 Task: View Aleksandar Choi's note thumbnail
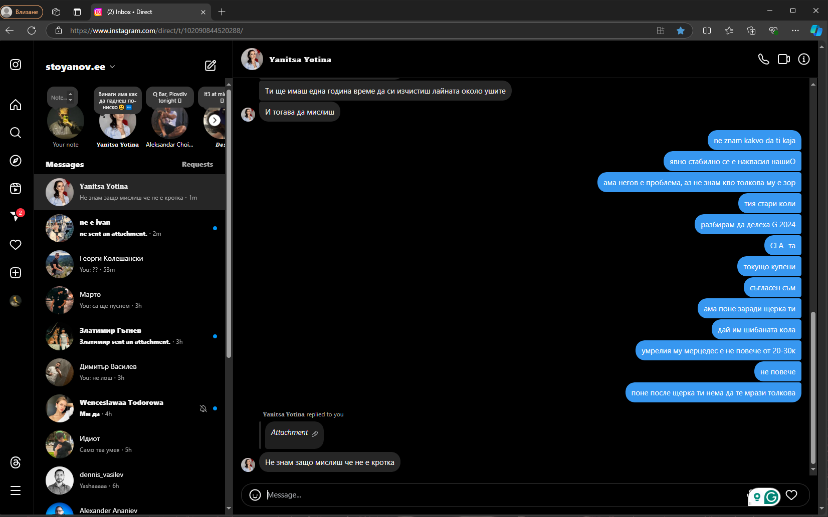tap(170, 121)
